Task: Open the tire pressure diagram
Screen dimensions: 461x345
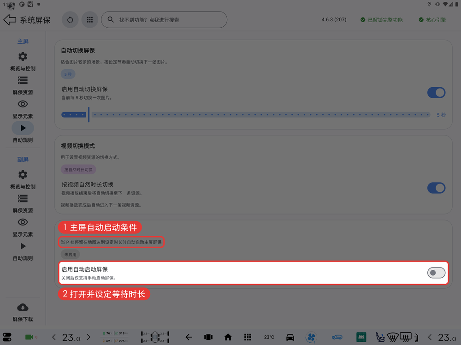Action: coord(155,337)
